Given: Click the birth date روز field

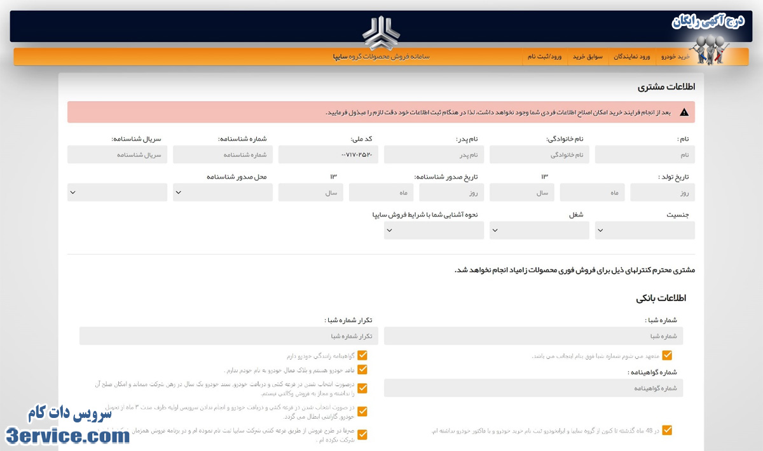Looking at the screenshot, I should point(663,192).
